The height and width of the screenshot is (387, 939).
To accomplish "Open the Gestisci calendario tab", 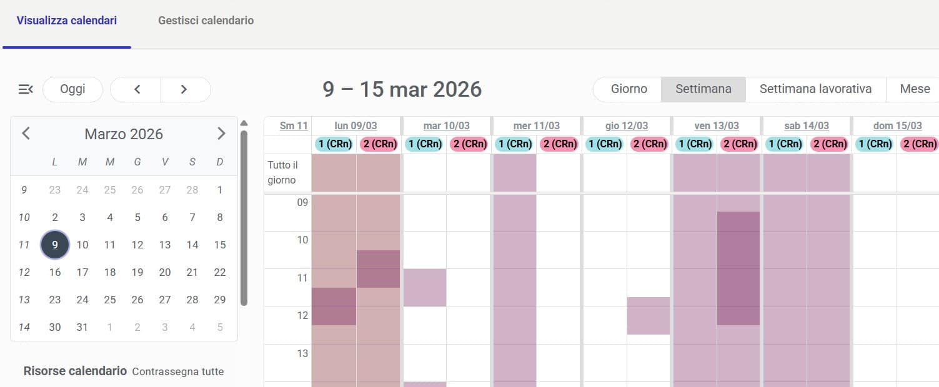I will click(206, 21).
